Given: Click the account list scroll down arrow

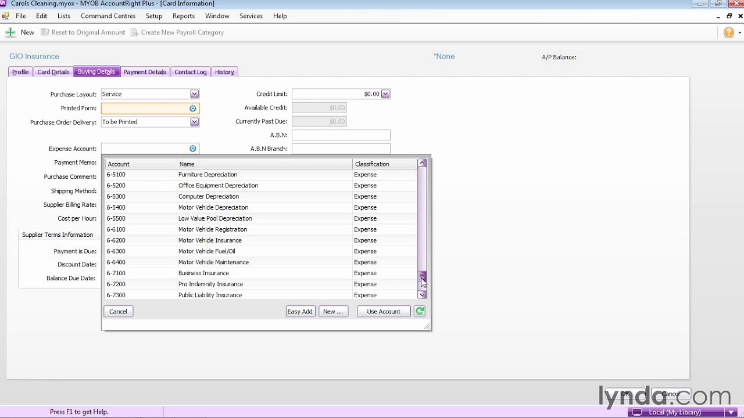Looking at the screenshot, I should click(423, 295).
